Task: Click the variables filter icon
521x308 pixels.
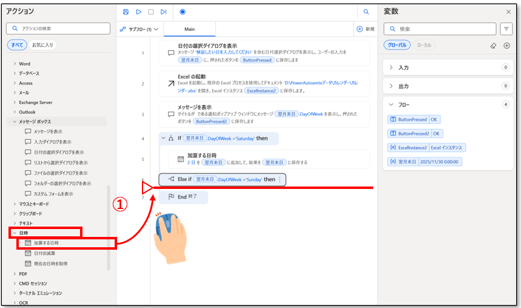Action: 506,29
